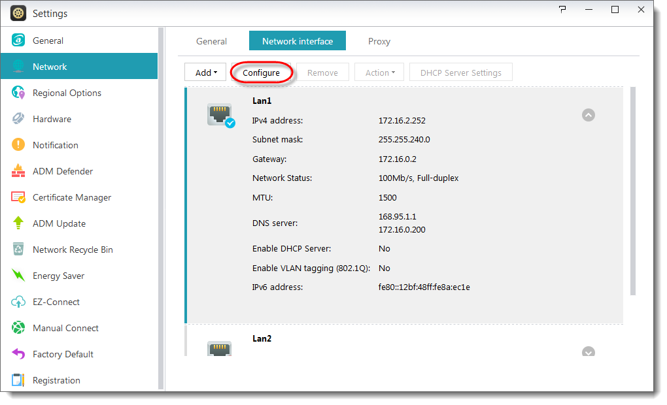Collapse the Lan1 interface details

click(588, 115)
